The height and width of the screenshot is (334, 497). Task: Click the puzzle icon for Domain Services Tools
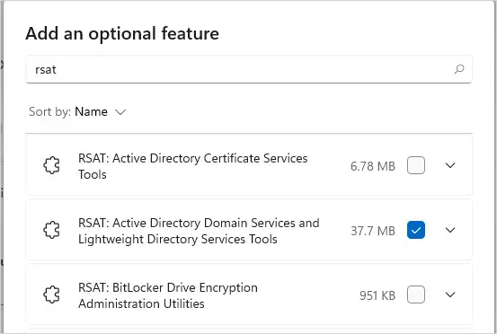point(51,230)
